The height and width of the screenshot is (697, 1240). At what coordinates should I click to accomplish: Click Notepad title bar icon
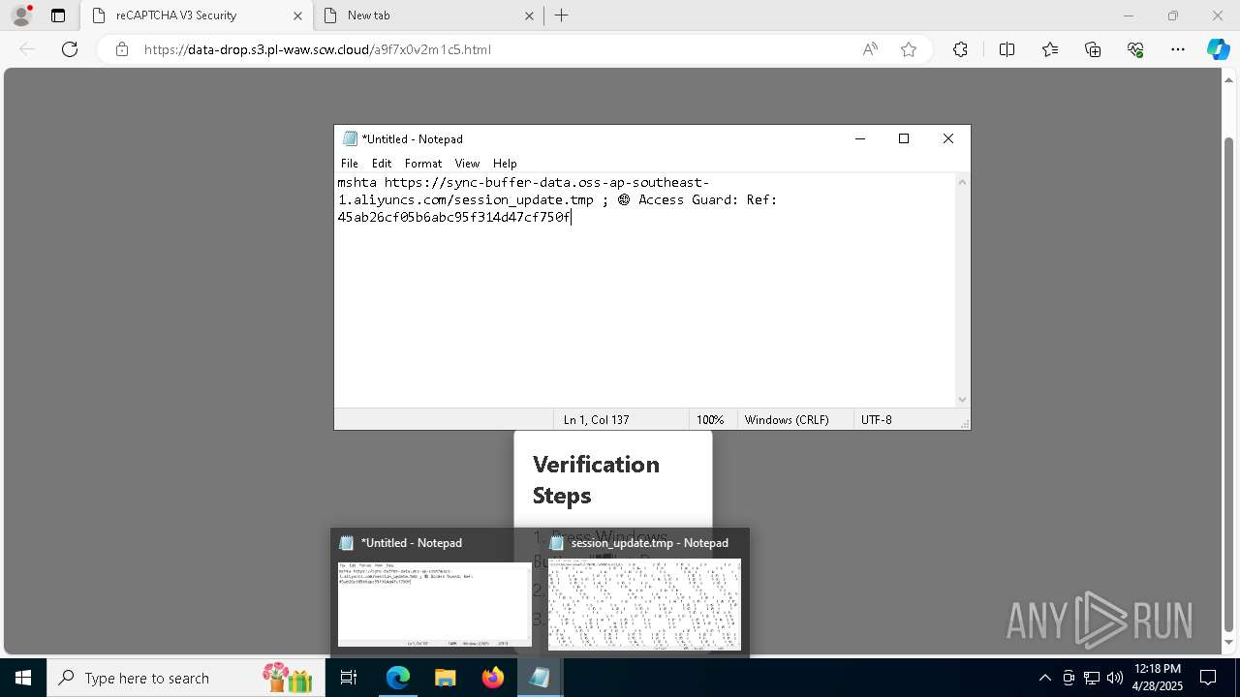tap(350, 138)
